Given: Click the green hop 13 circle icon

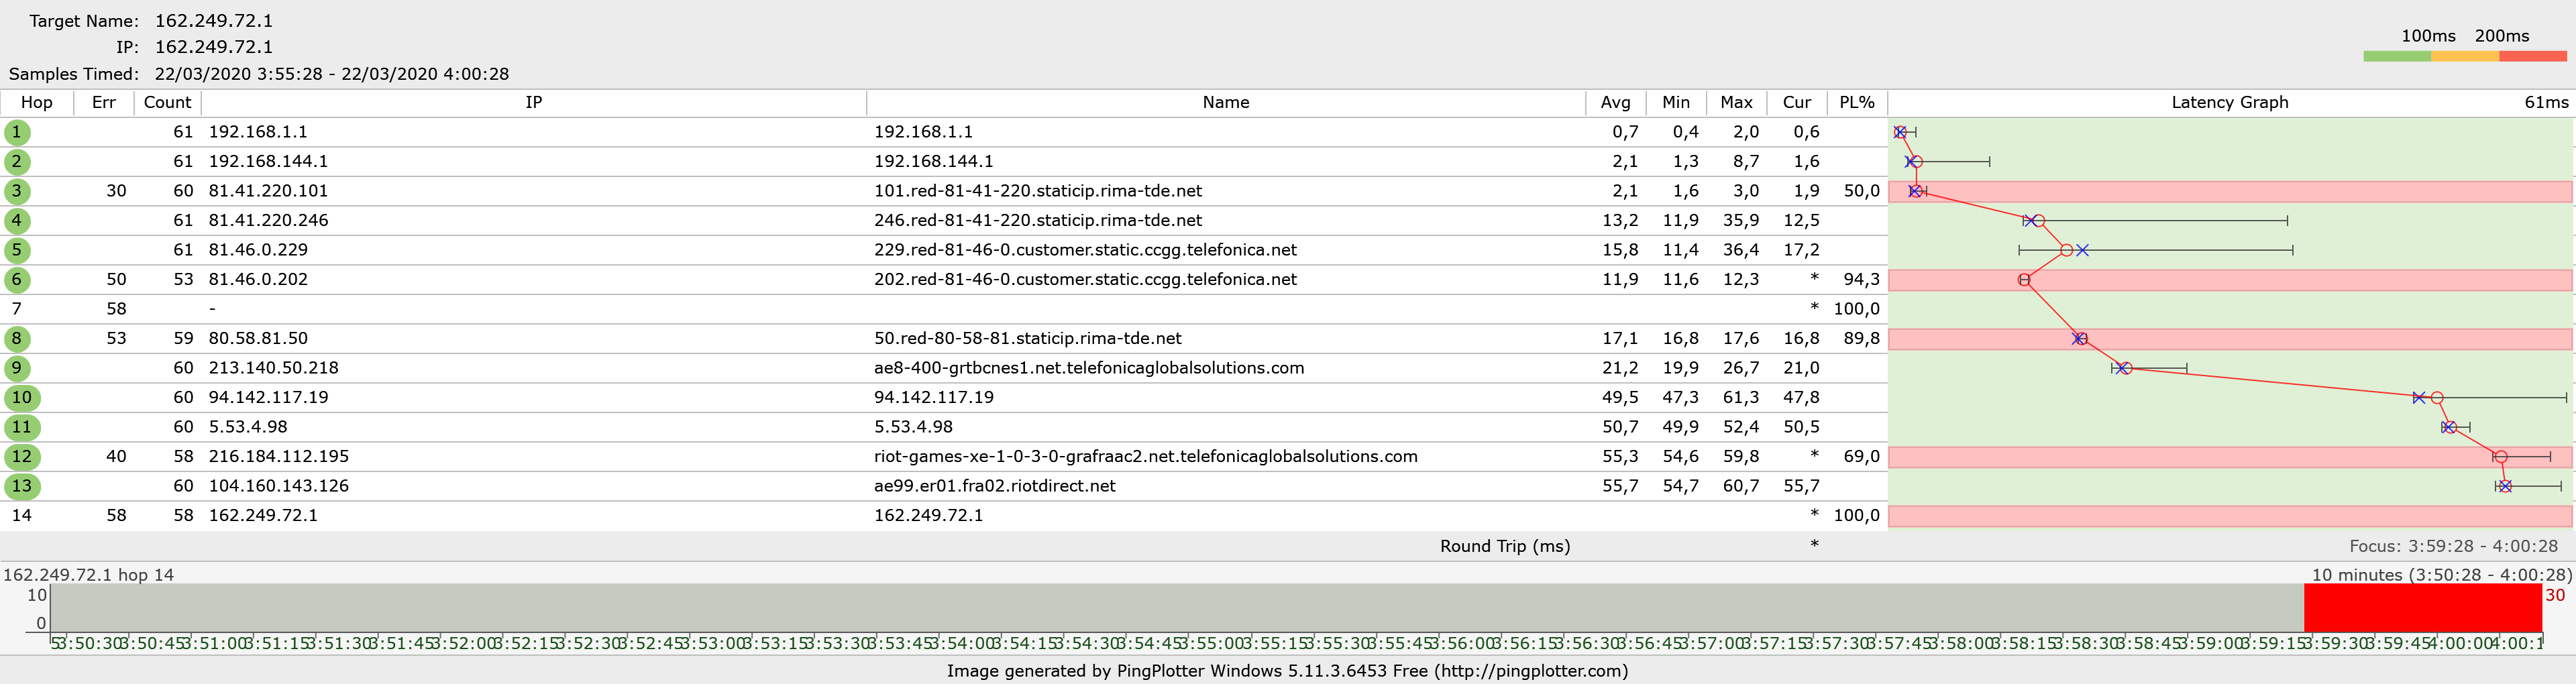Looking at the screenshot, I should [x=21, y=486].
